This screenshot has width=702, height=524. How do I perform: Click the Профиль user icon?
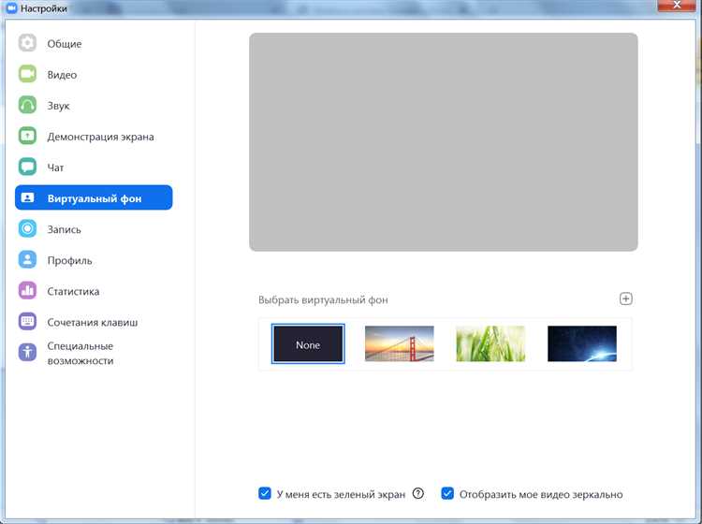27,259
